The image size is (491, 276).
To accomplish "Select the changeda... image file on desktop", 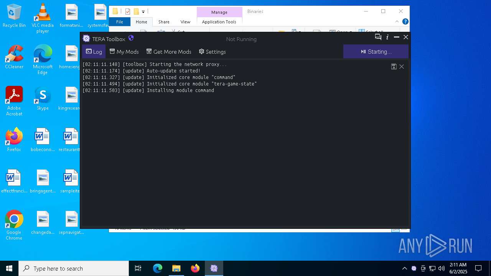I will click(x=43, y=223).
